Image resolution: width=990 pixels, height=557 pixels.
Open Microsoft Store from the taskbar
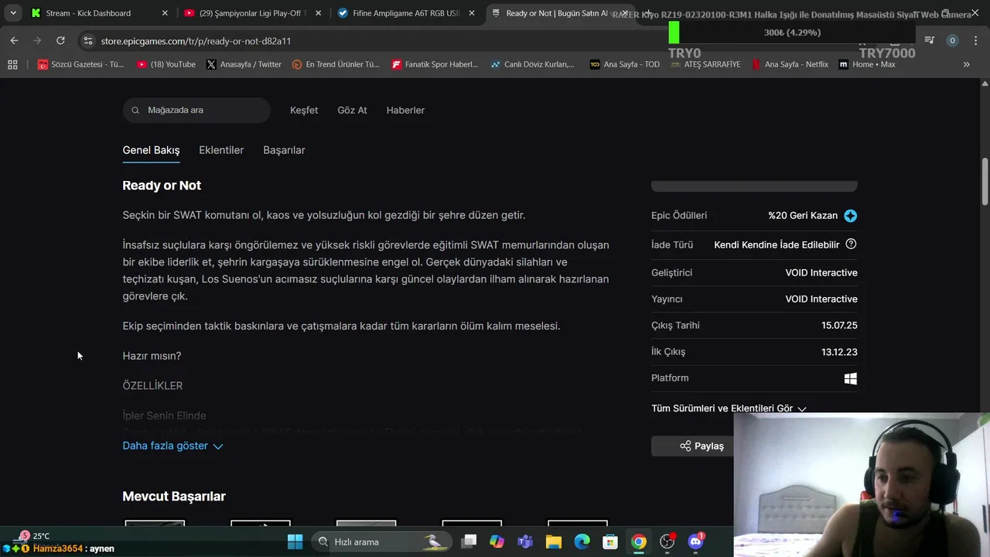(x=610, y=542)
